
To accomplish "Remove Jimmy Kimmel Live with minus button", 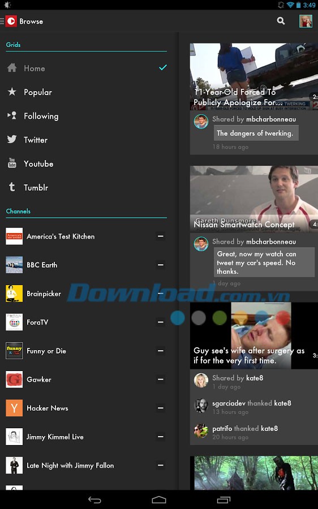I will pyautogui.click(x=161, y=437).
